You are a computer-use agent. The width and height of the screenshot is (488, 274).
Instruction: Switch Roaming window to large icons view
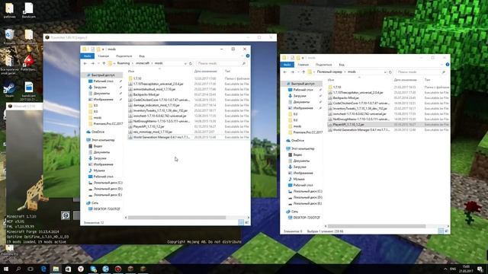point(246,222)
